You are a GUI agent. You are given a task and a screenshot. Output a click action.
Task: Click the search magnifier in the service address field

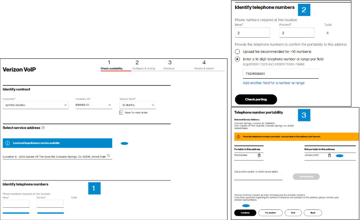109,156
